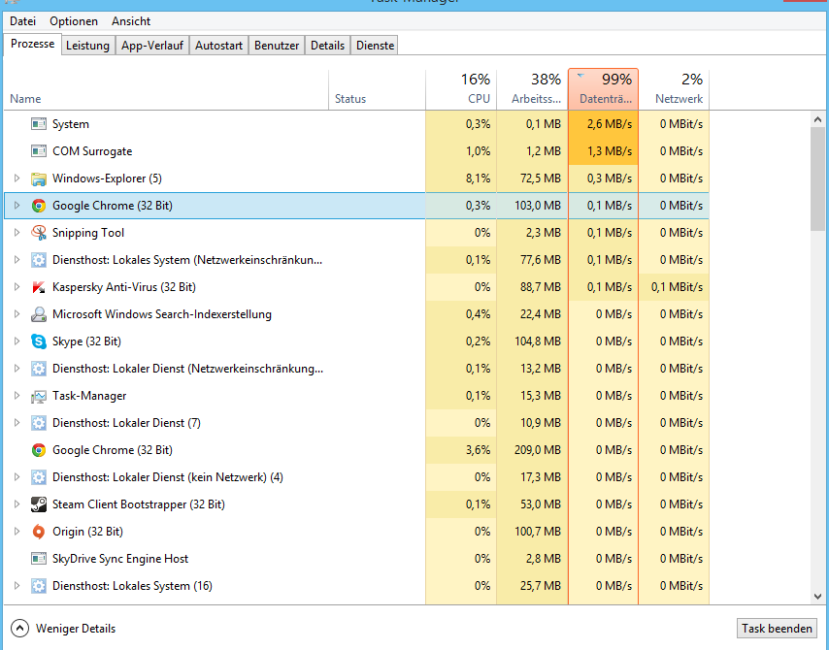
Task: Open the Ansicht menu
Action: [x=131, y=21]
